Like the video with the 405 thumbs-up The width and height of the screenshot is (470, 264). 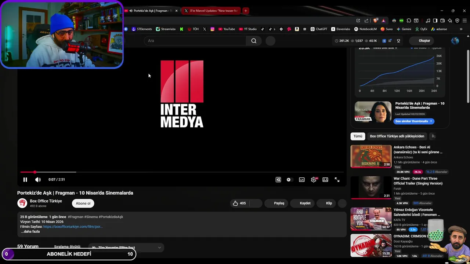[x=239, y=203]
